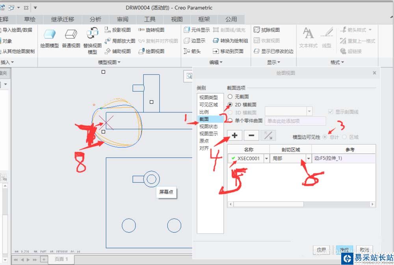The height and width of the screenshot is (265, 394).
Task: Select 单个零件曲面 radio option
Action: click(230, 121)
